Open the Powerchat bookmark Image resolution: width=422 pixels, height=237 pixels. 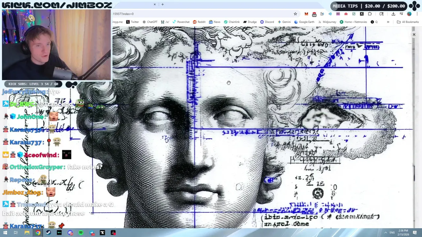click(x=181, y=22)
